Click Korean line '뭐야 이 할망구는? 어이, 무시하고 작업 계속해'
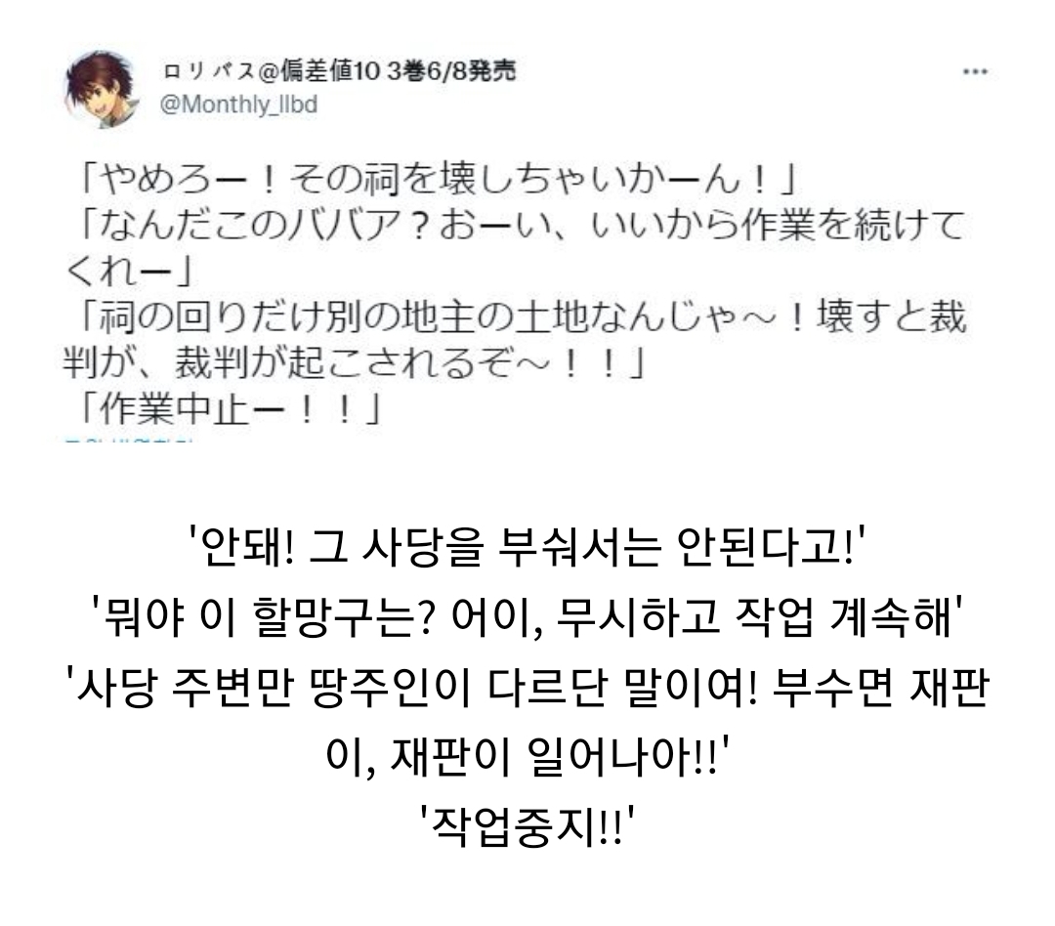This screenshot has height=926, width=1055. [527, 616]
